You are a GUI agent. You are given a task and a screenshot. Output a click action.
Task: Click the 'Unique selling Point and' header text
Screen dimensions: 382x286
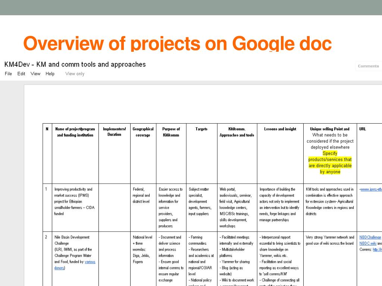(x=330, y=129)
